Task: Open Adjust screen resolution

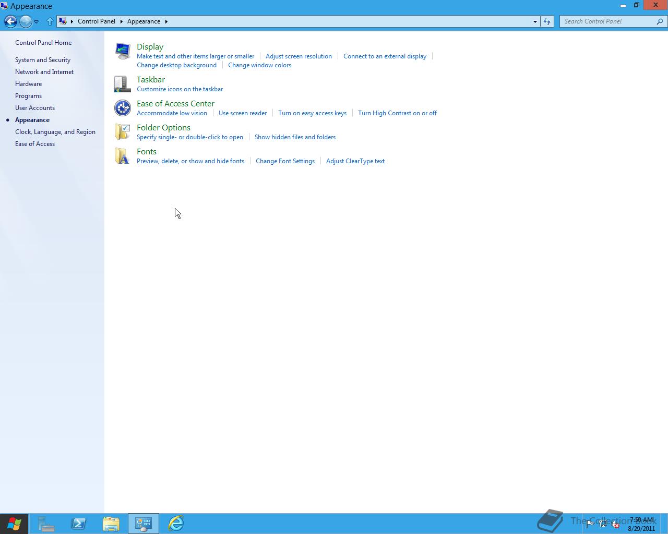Action: (299, 56)
